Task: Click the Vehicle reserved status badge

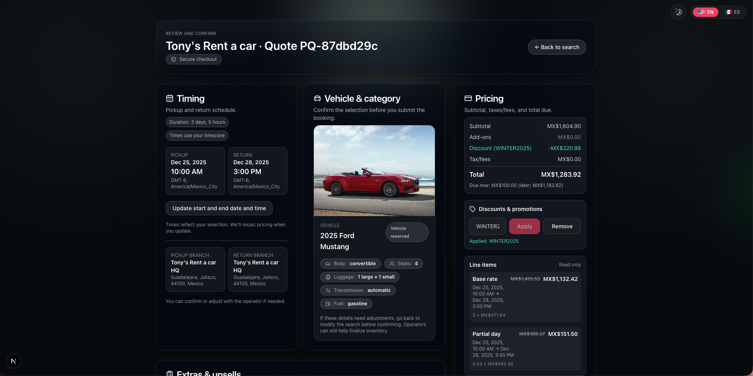Action: tap(407, 232)
